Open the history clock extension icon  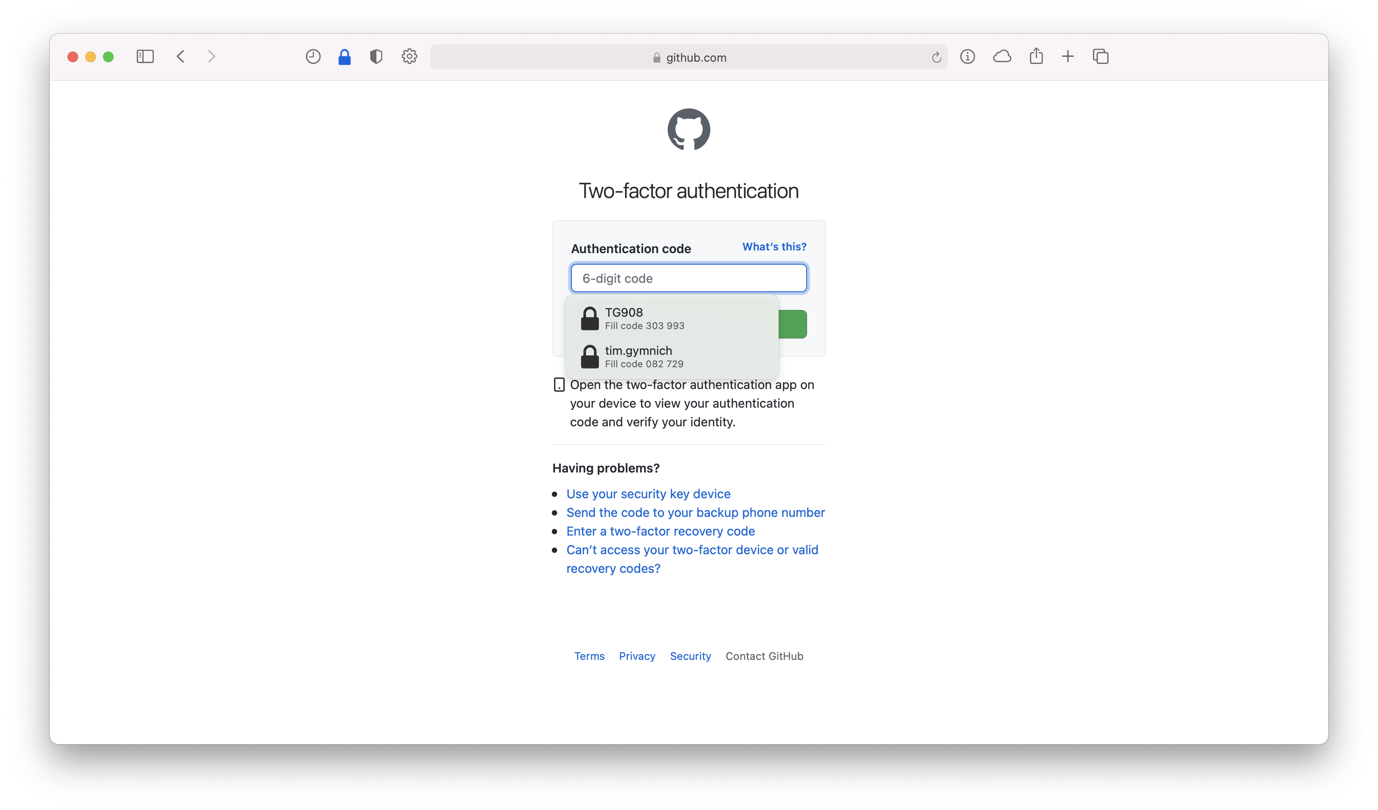click(x=313, y=56)
